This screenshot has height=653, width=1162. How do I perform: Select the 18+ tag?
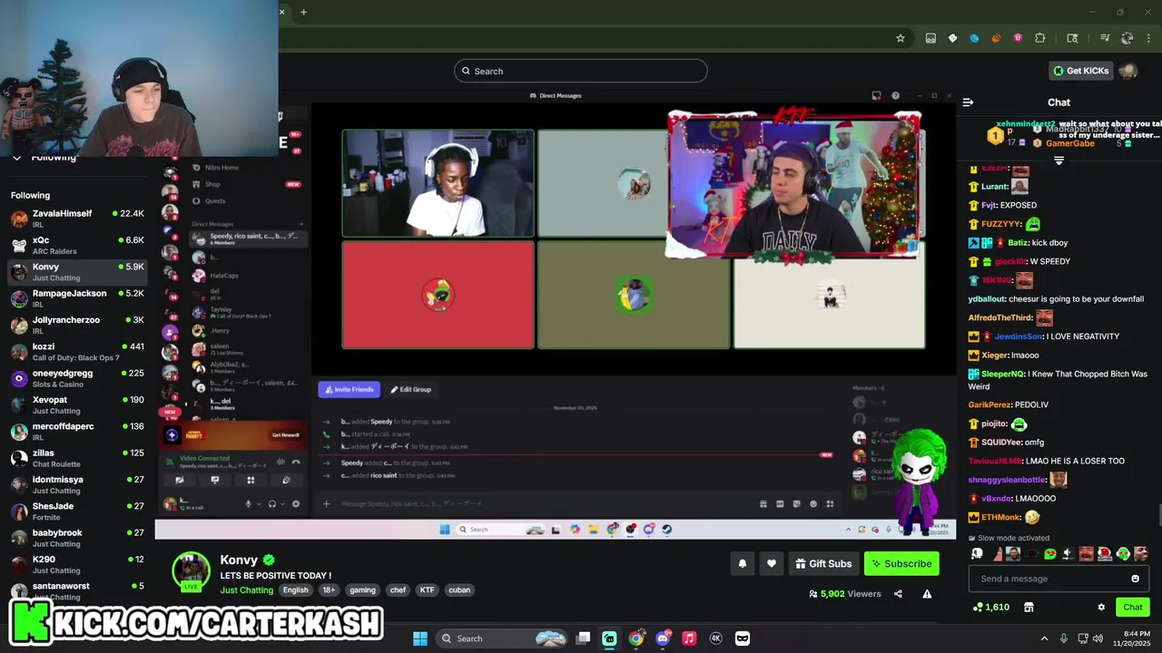coord(329,590)
